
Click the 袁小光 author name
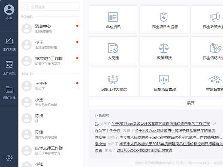coord(100,144)
